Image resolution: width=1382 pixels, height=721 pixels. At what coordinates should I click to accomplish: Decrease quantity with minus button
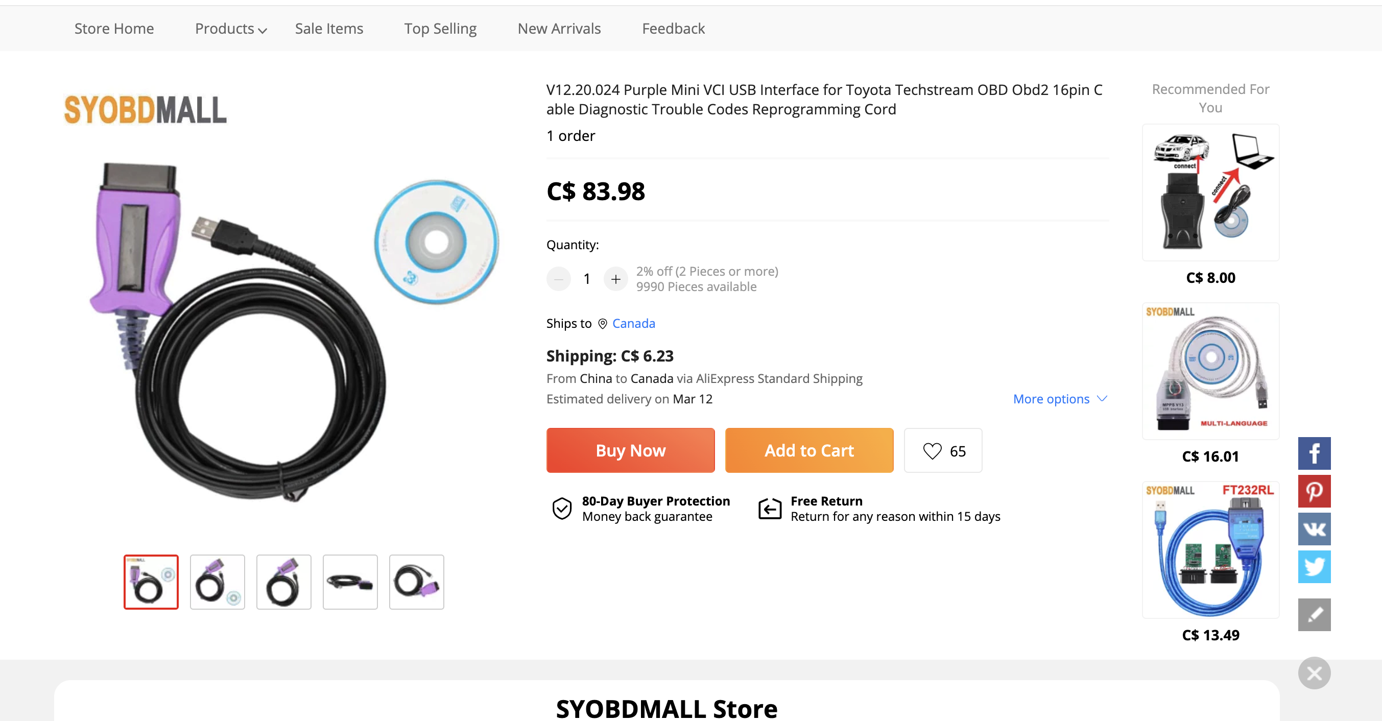click(559, 279)
